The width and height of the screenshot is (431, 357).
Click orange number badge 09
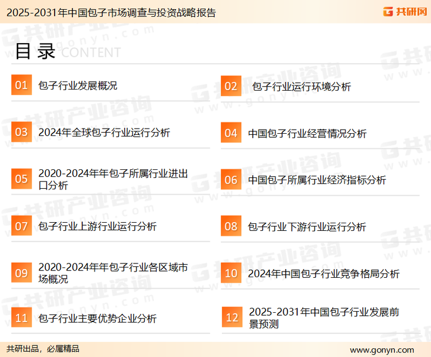(x=21, y=273)
